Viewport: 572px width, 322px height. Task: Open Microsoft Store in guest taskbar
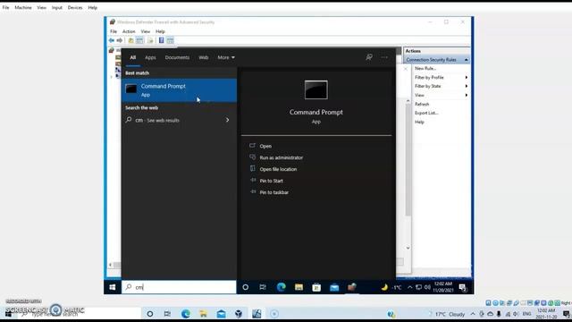pyautogui.click(x=316, y=287)
